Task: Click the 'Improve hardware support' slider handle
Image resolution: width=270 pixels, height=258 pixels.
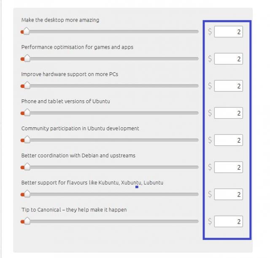Action: (x=27, y=85)
